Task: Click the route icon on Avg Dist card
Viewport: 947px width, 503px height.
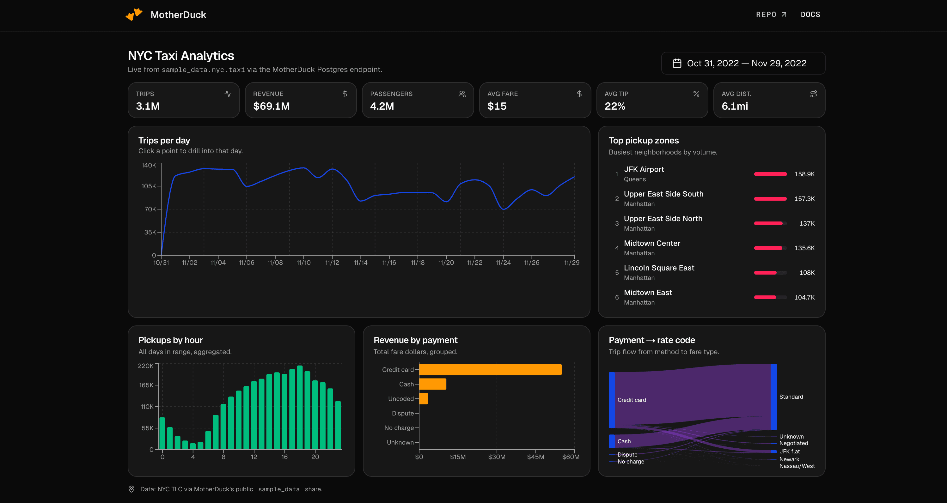Action: pos(814,94)
